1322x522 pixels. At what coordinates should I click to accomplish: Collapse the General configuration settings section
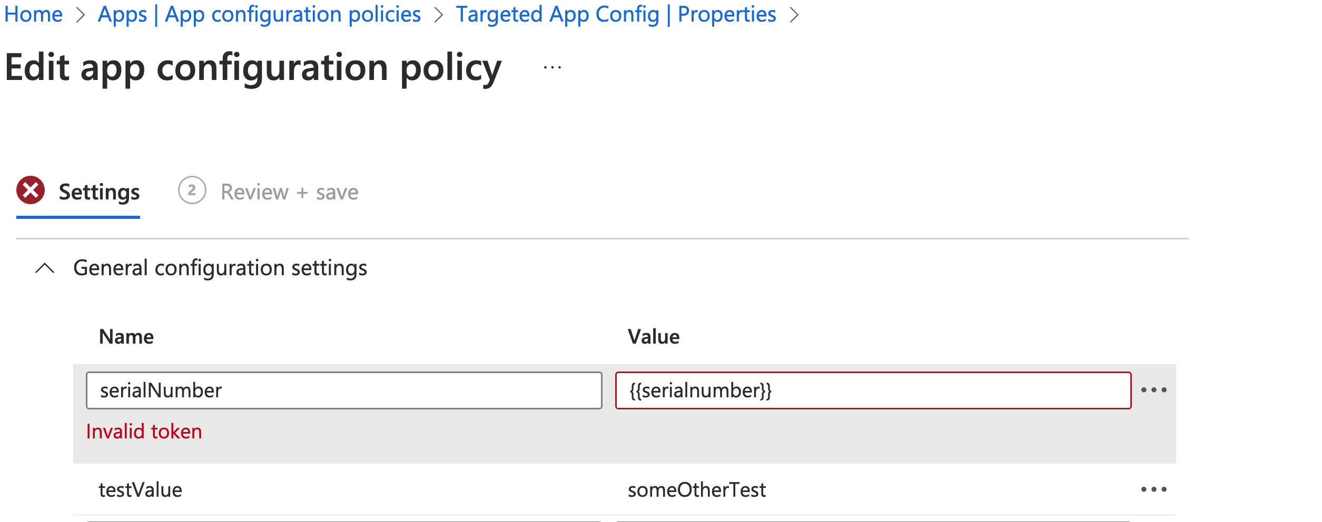pos(45,268)
